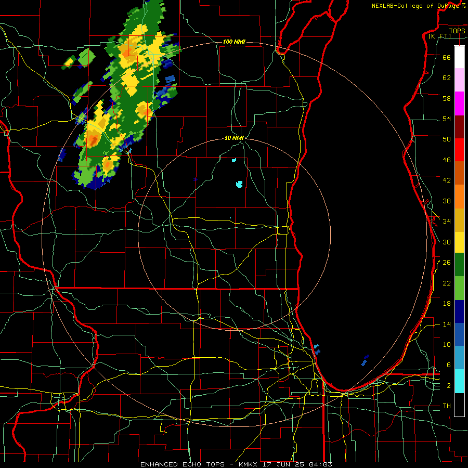Click the small cyan echo below the 50 NMI label
The height and width of the screenshot is (468, 468).
pos(234,160)
